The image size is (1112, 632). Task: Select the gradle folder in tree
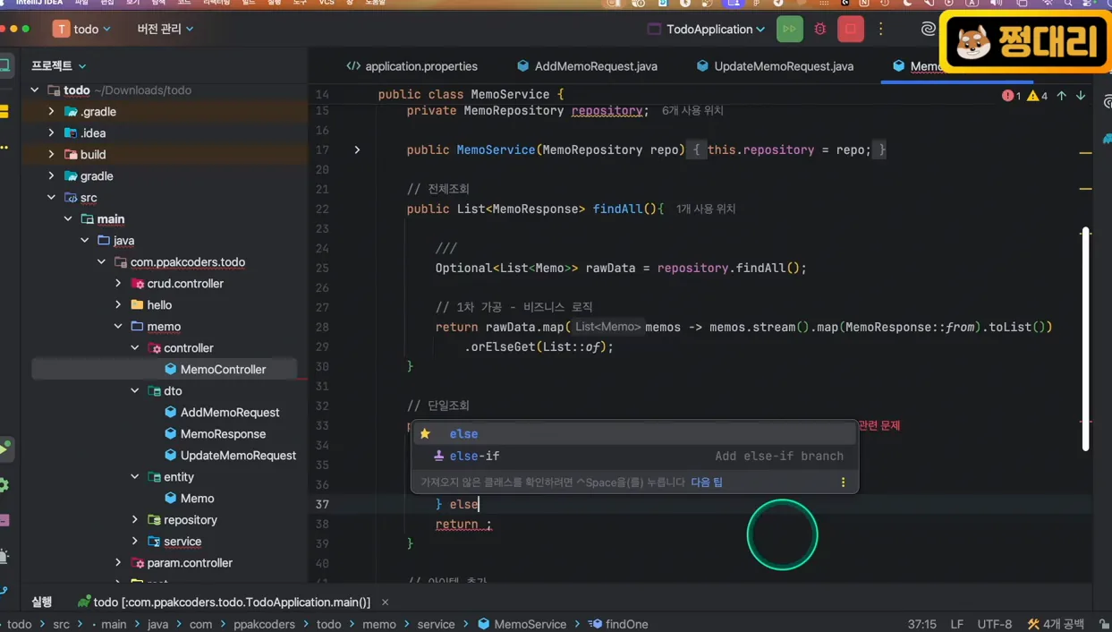pyautogui.click(x=97, y=176)
